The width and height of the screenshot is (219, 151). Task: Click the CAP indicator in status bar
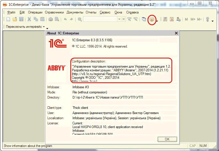(193, 146)
